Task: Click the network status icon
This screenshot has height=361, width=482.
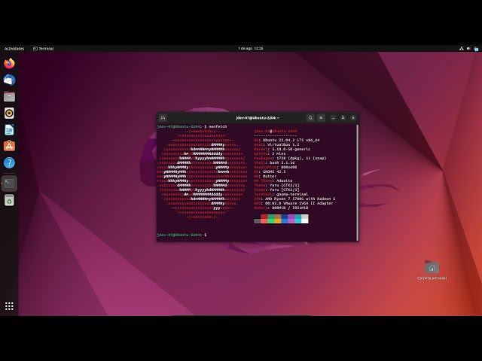Action: tap(461, 48)
